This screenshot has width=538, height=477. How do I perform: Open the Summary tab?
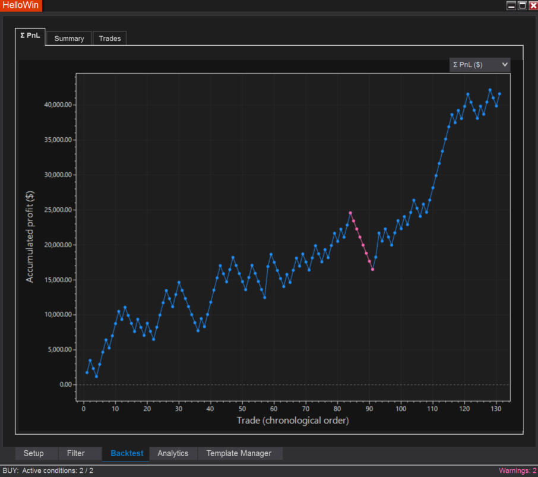(x=69, y=39)
